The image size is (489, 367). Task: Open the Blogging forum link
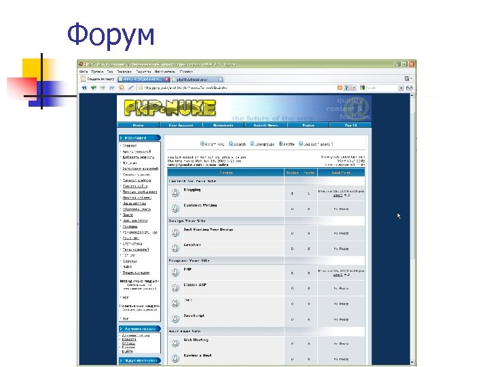192,190
